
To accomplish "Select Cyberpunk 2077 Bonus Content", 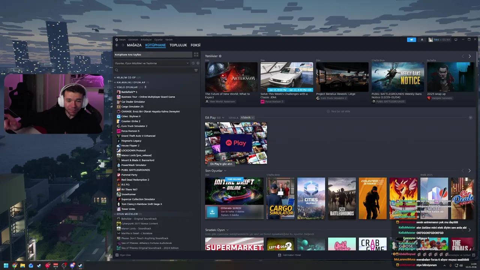I will [x=139, y=223].
